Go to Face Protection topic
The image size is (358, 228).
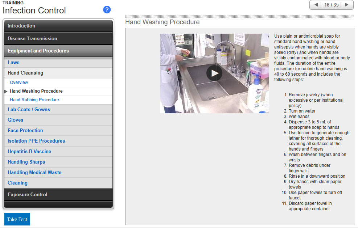pyautogui.click(x=25, y=131)
